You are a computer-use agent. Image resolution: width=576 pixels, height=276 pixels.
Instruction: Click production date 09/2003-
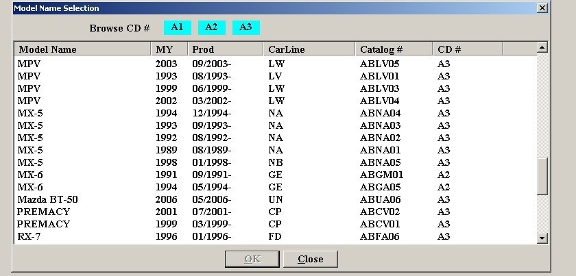212,64
